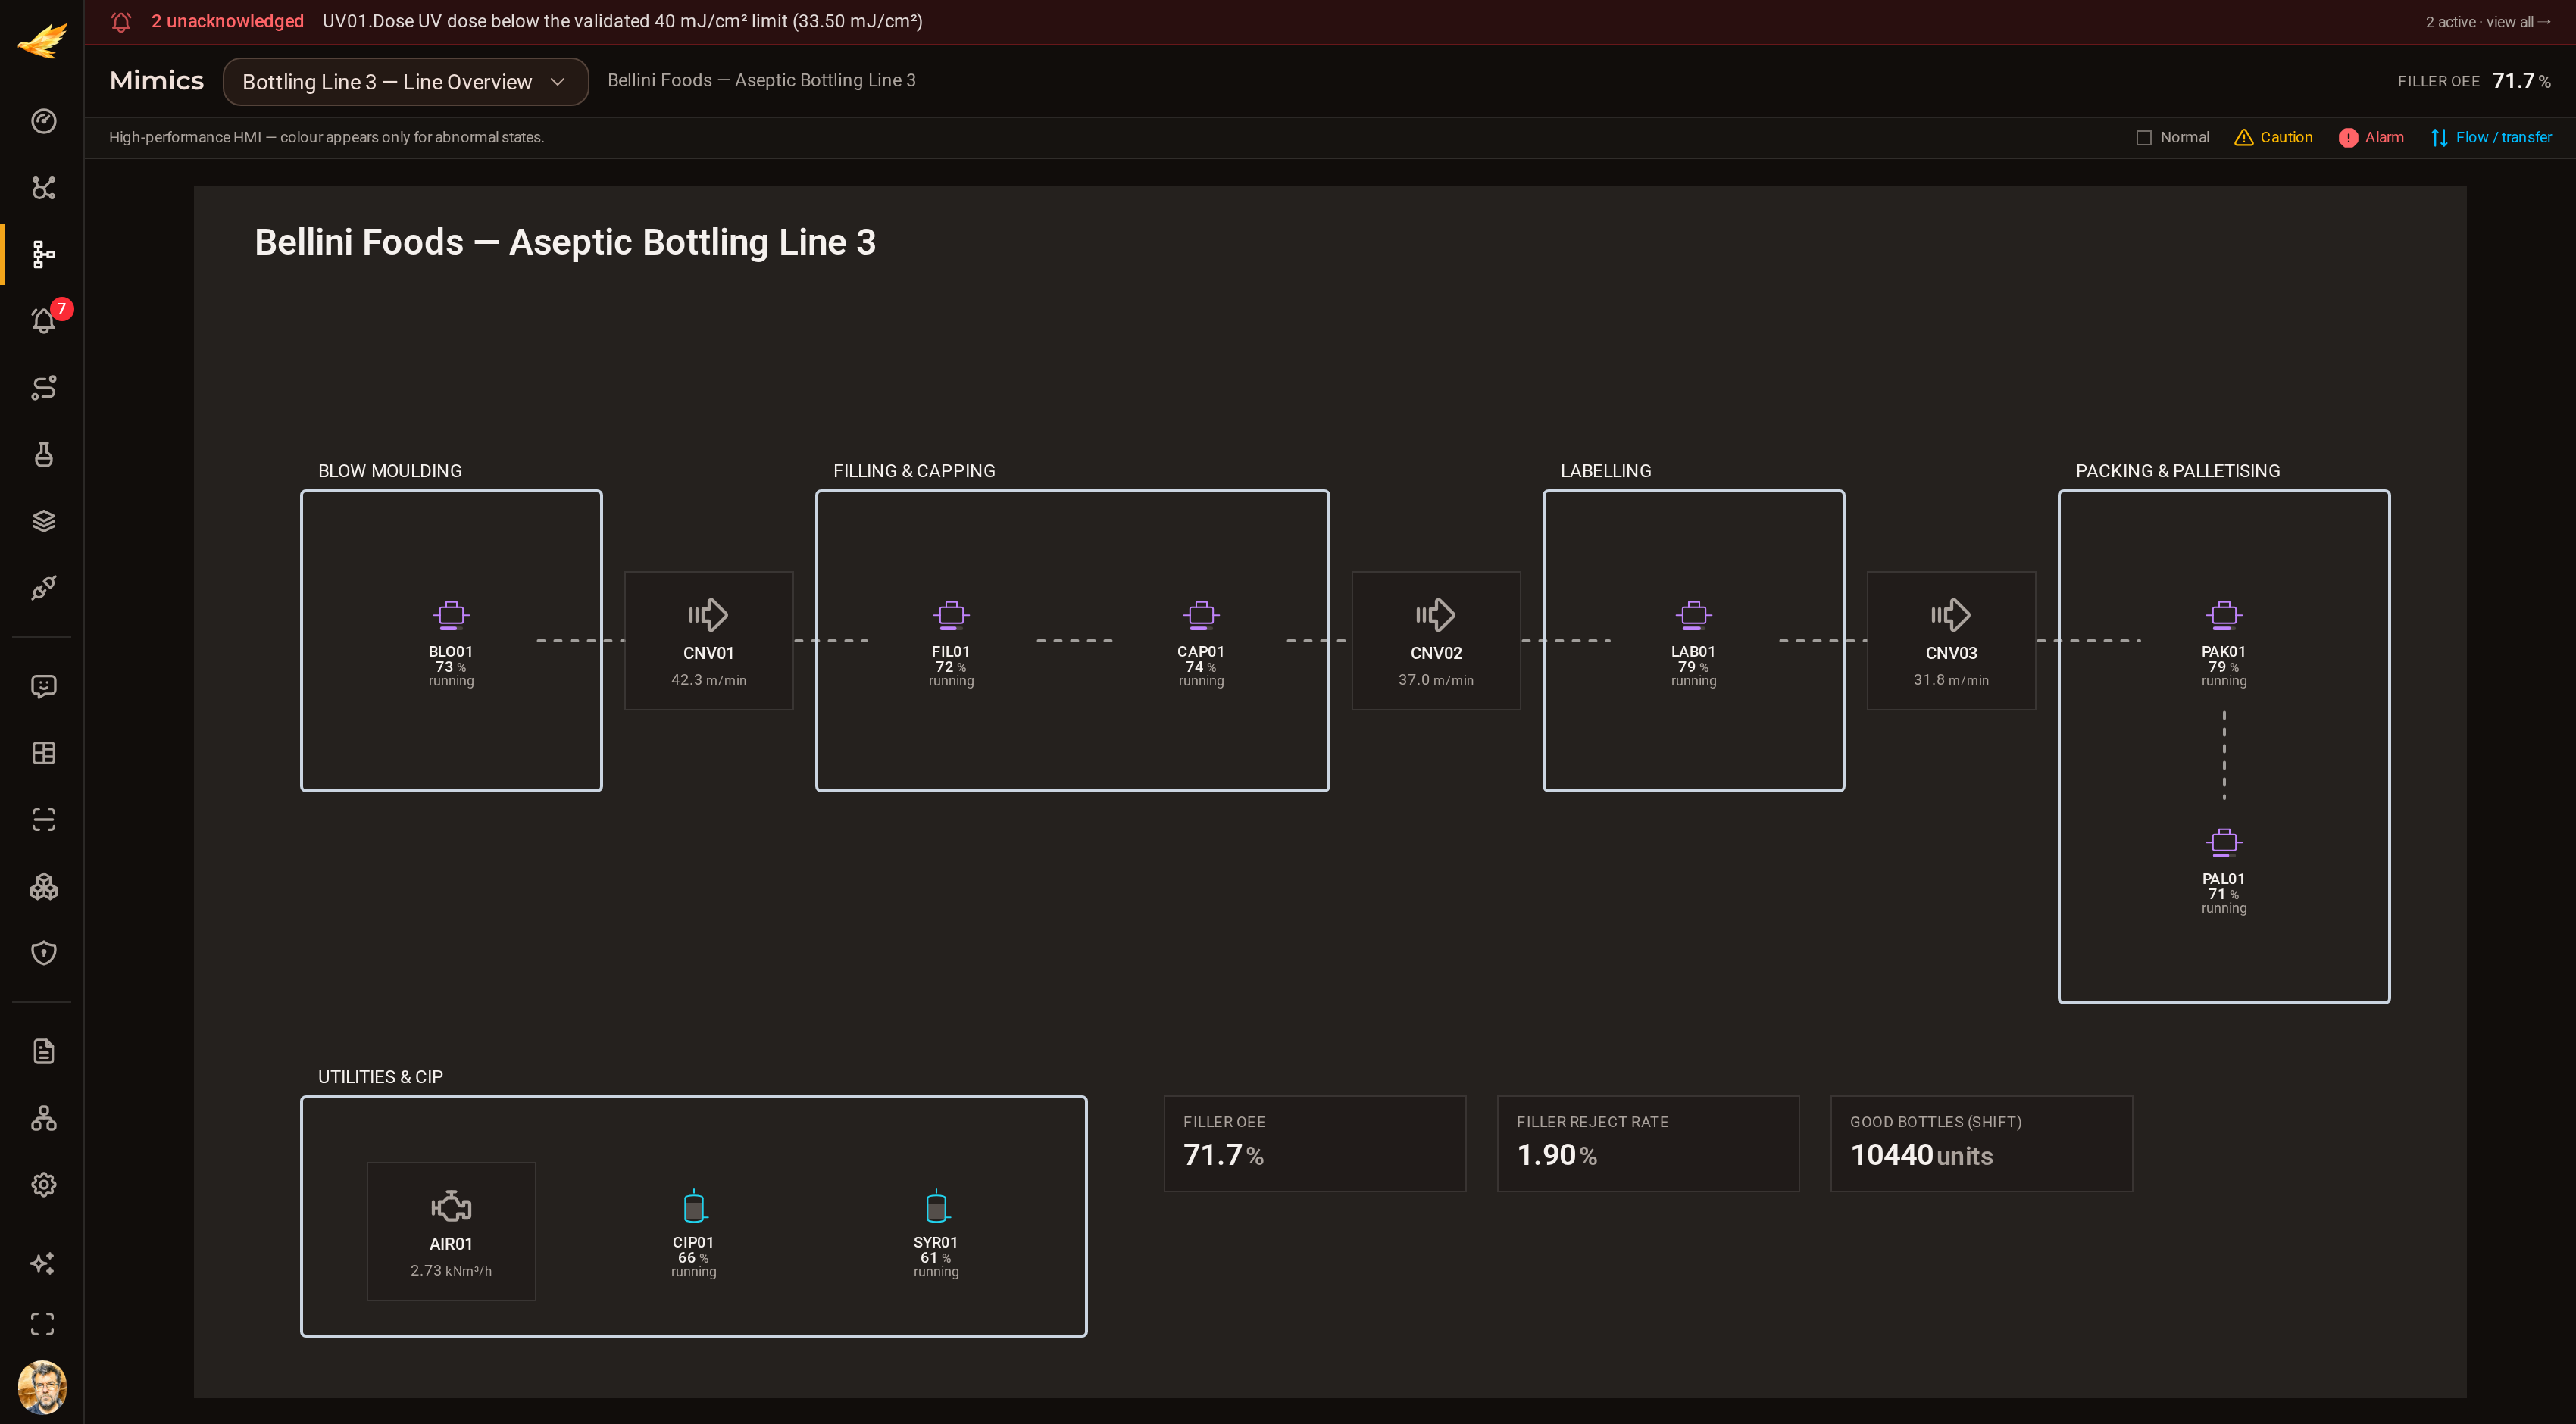Screen dimensions: 2576x1424
Task: Open the scan frame sidebar icon
Action: tap(43, 820)
